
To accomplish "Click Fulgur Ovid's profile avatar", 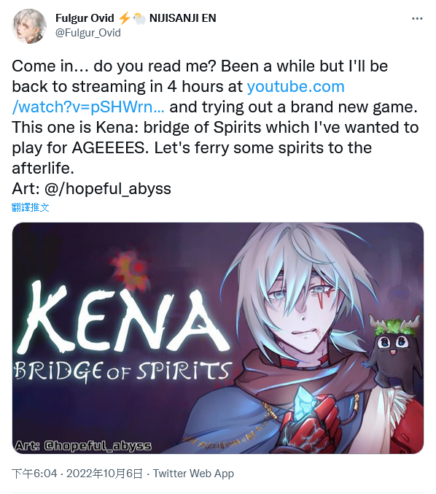I will tap(29, 26).
